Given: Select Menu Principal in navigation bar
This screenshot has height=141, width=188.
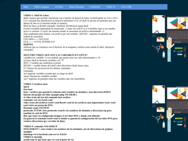Looking at the screenshot, I should (x=76, y=7).
